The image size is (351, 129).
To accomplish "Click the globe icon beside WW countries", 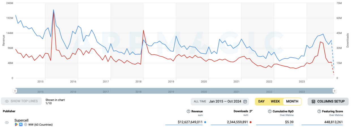I will point(25,124).
